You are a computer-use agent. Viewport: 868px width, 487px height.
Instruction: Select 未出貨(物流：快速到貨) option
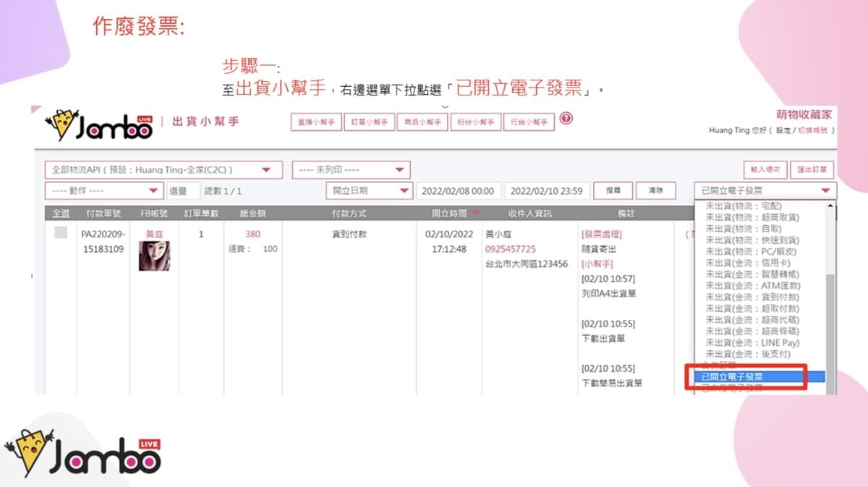752,240
